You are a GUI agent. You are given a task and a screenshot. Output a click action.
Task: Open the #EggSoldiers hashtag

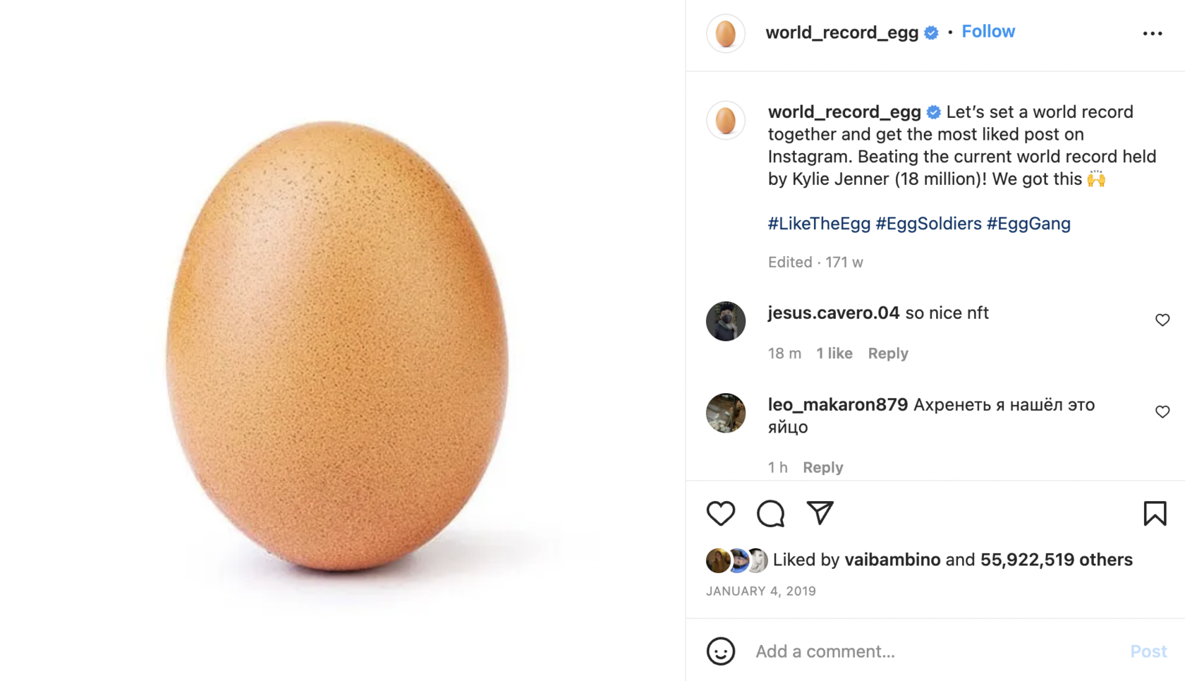click(928, 224)
